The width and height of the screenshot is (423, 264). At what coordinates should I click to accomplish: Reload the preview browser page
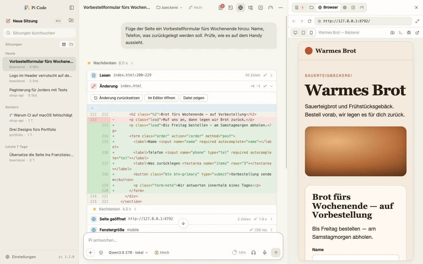click(309, 21)
